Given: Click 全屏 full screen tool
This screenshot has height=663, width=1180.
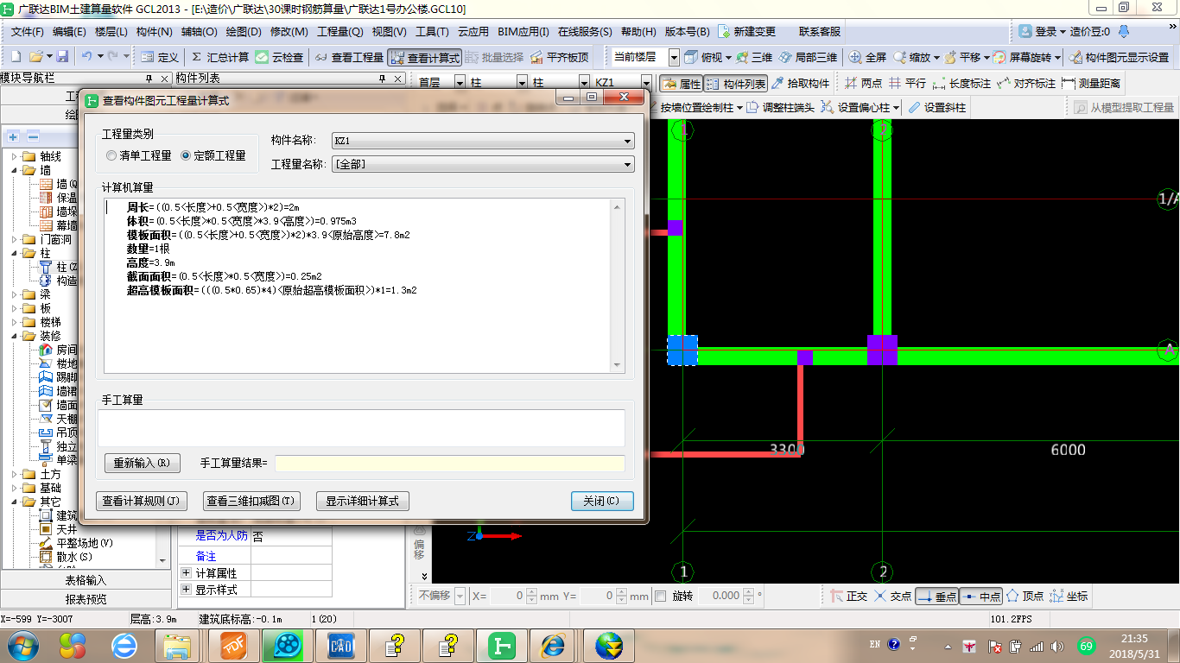Looking at the screenshot, I should click(x=867, y=57).
